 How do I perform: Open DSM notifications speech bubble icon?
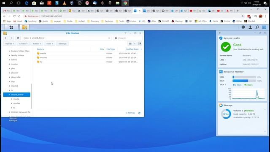pyautogui.click(x=243, y=27)
